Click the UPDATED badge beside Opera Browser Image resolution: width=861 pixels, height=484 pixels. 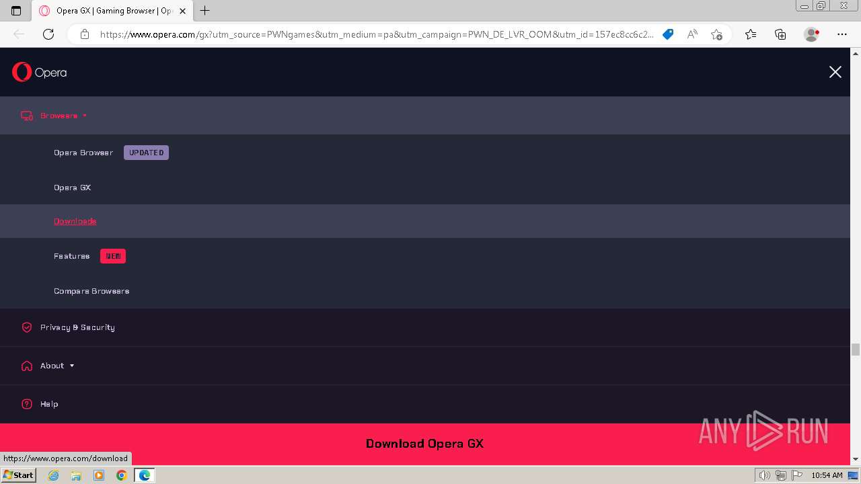click(x=146, y=153)
